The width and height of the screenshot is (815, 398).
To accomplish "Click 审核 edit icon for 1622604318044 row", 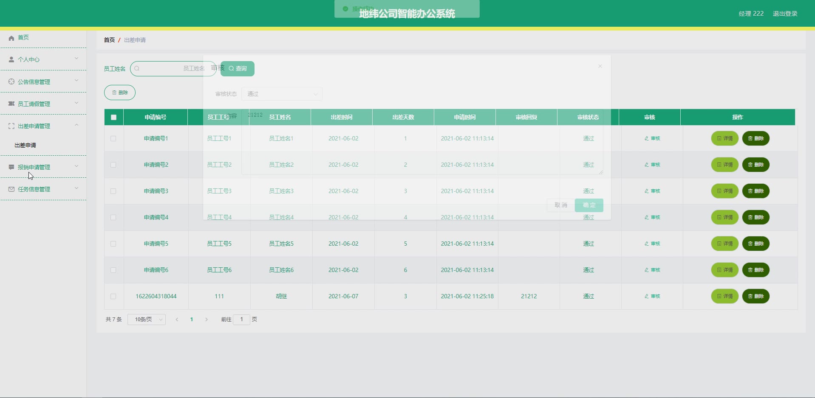I will (x=646, y=296).
